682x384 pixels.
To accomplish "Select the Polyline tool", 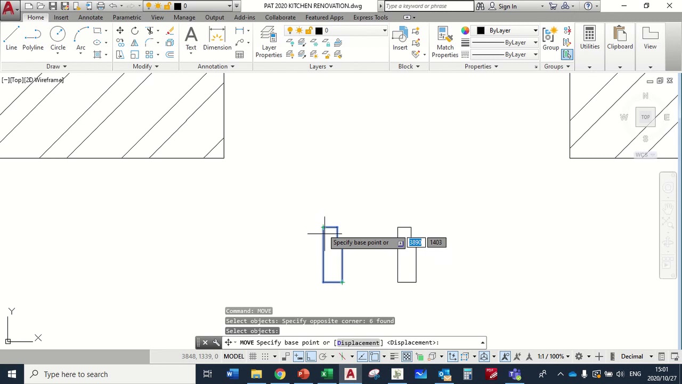I will click(33, 38).
